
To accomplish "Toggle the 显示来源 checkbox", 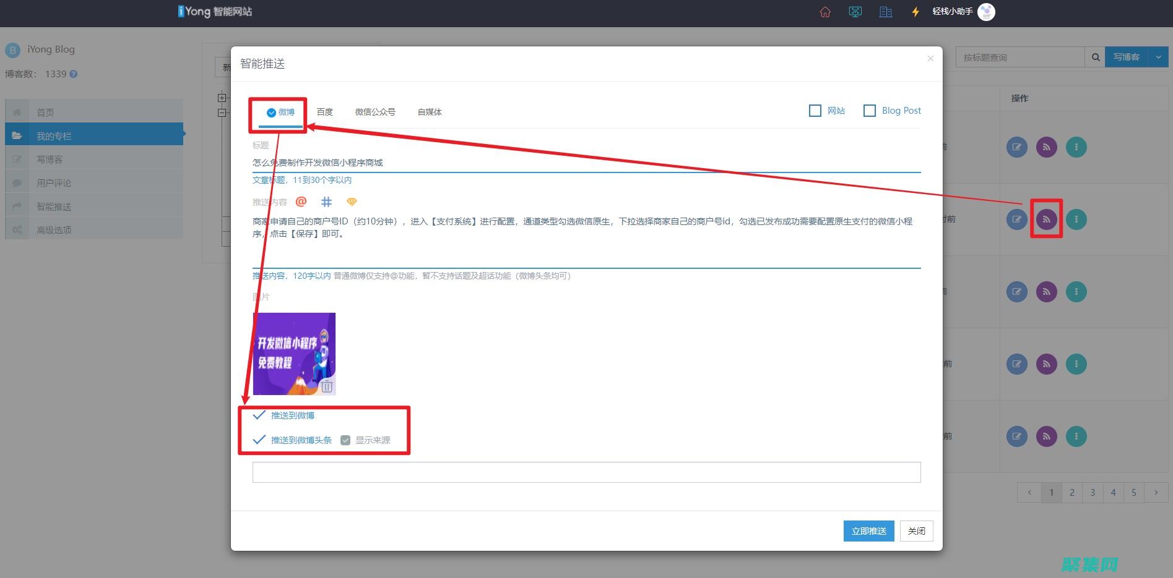I will point(345,440).
